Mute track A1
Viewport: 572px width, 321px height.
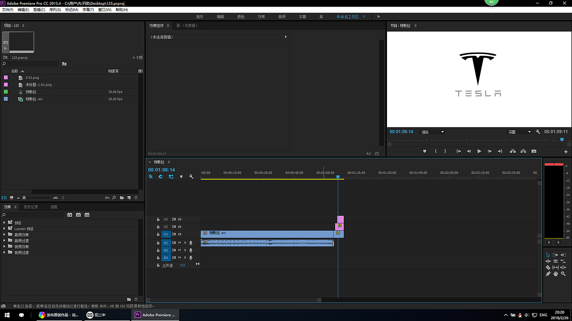pyautogui.click(x=180, y=243)
